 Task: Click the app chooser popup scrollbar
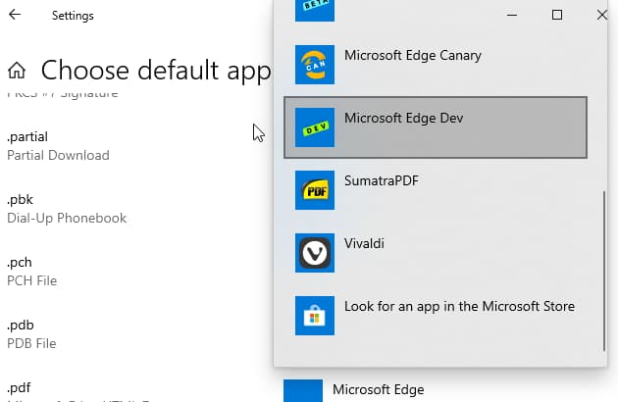pyautogui.click(x=603, y=270)
